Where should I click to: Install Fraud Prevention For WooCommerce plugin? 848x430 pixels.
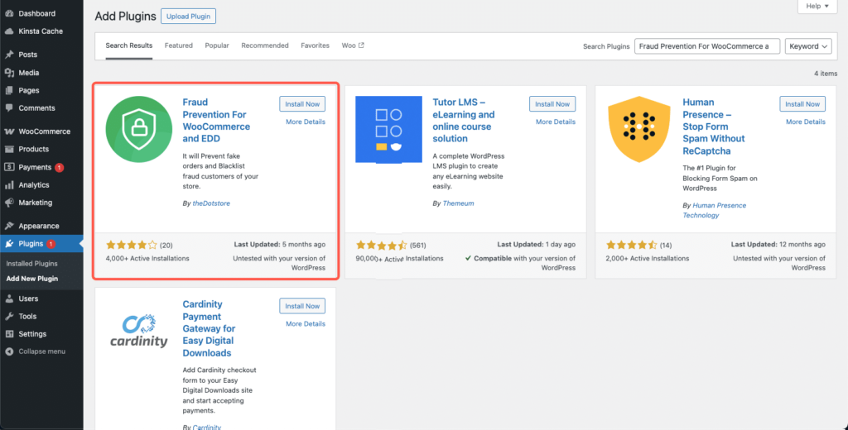[x=302, y=104]
